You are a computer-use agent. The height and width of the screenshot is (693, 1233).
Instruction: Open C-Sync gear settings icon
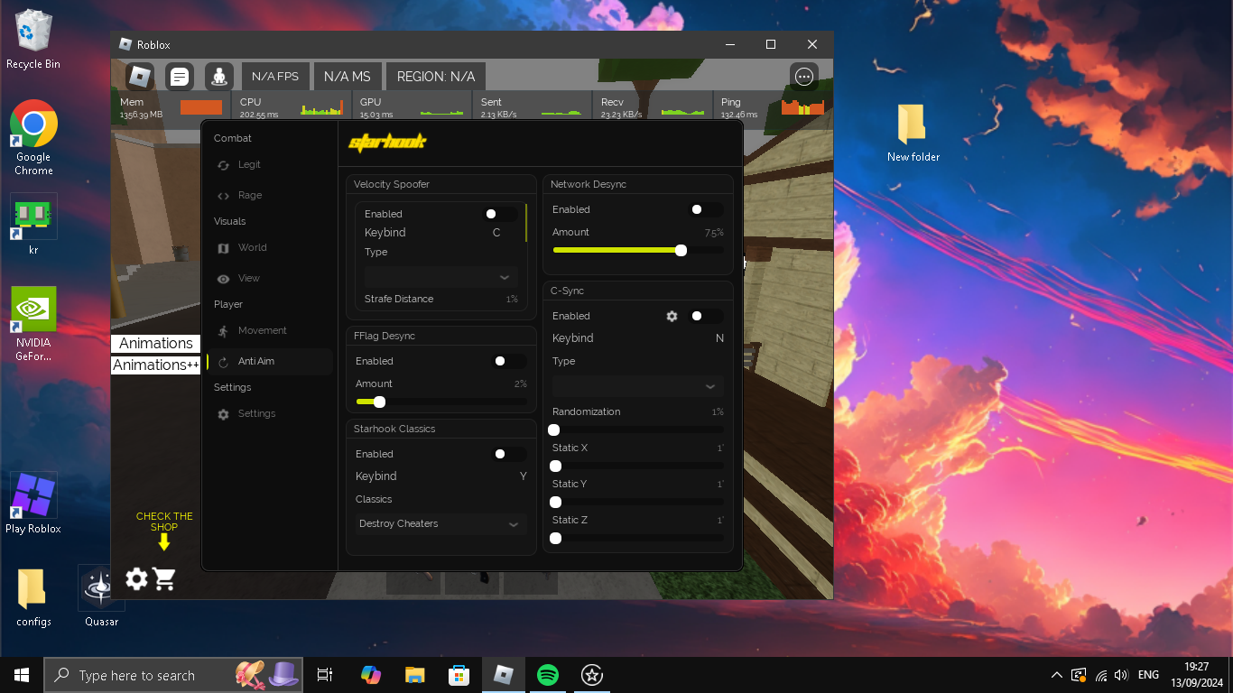coord(672,316)
